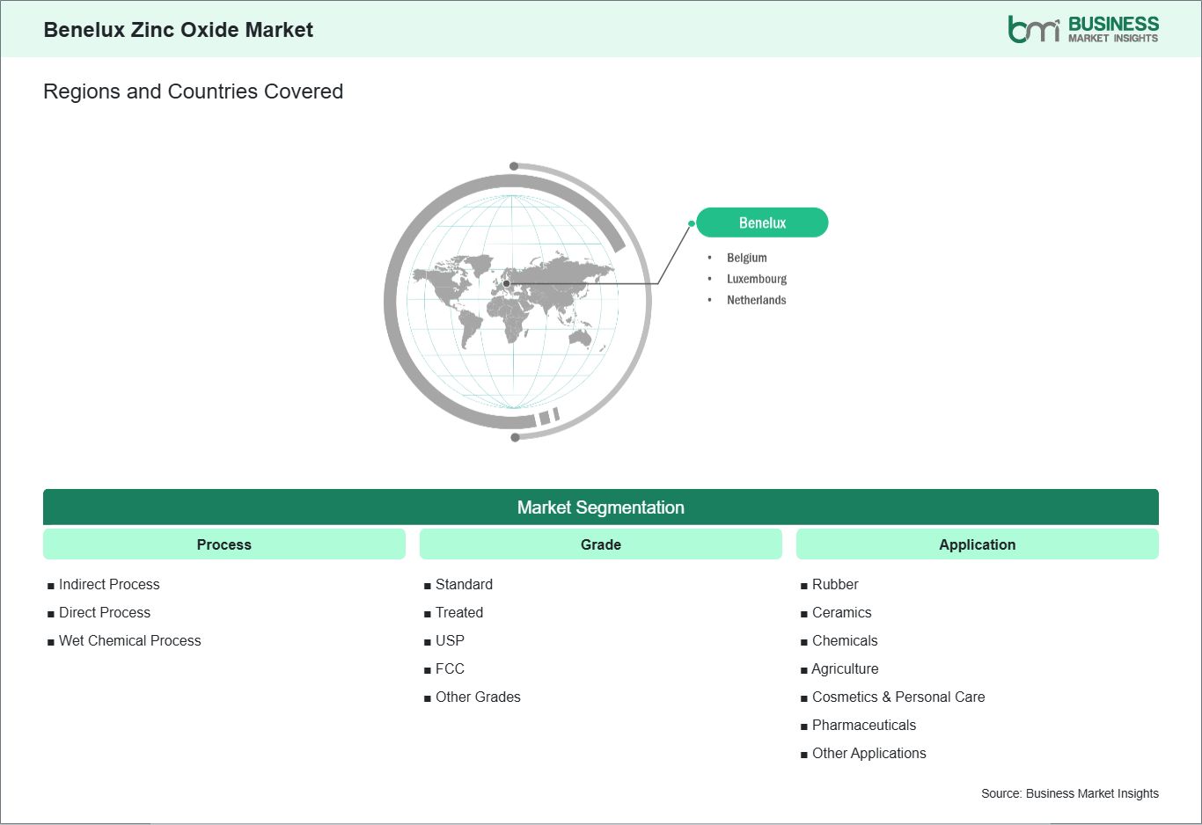Select the Grade segment header
Screen dimensions: 1202x825
601,544
